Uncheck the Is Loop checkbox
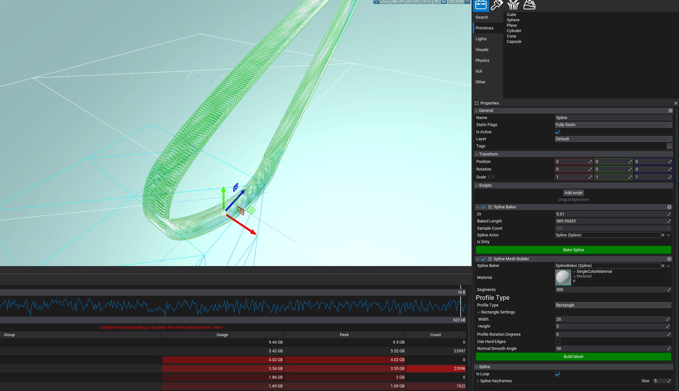 point(558,374)
